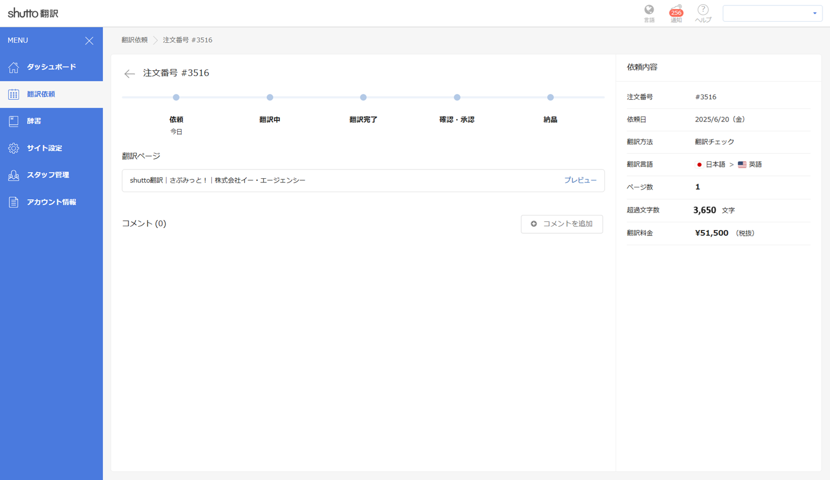Screen dimensions: 830x480
Task: Click the MENU header label
Action: click(x=18, y=40)
